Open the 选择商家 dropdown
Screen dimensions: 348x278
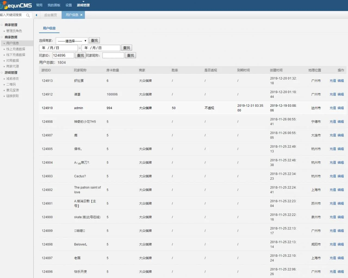tap(72, 41)
